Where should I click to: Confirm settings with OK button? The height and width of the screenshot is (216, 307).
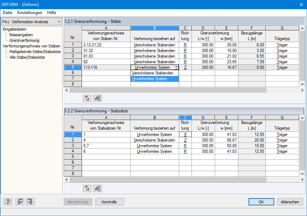(261, 202)
